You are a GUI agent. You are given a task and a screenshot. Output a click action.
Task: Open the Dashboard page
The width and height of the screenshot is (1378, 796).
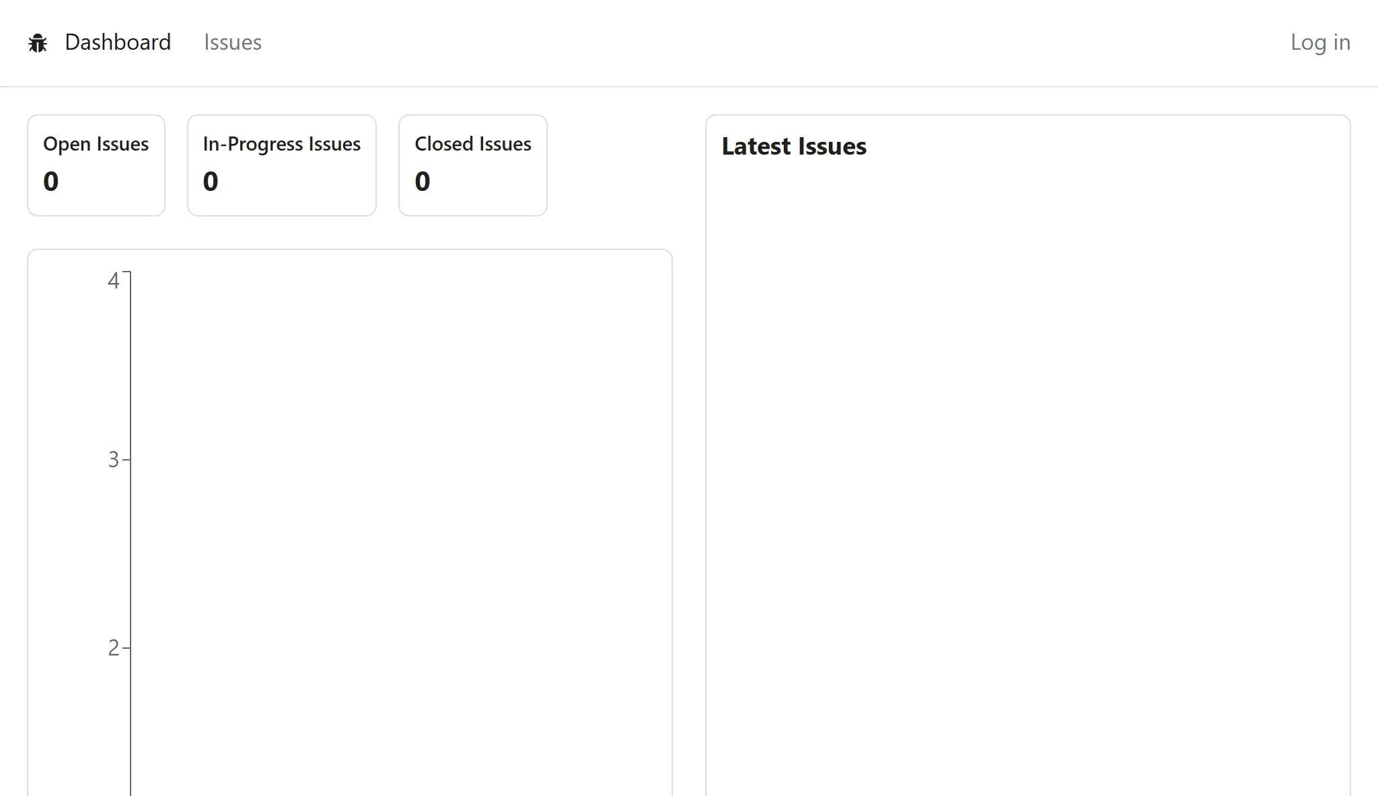coord(118,42)
